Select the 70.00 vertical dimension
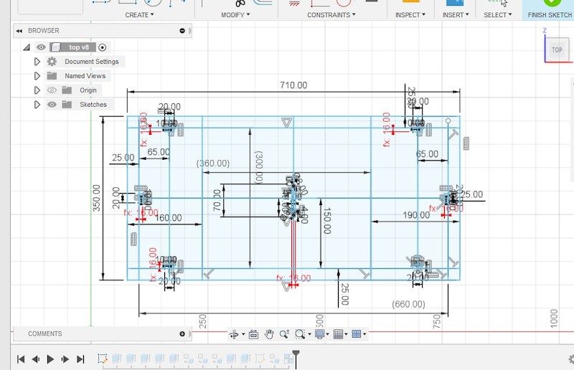 pos(217,200)
